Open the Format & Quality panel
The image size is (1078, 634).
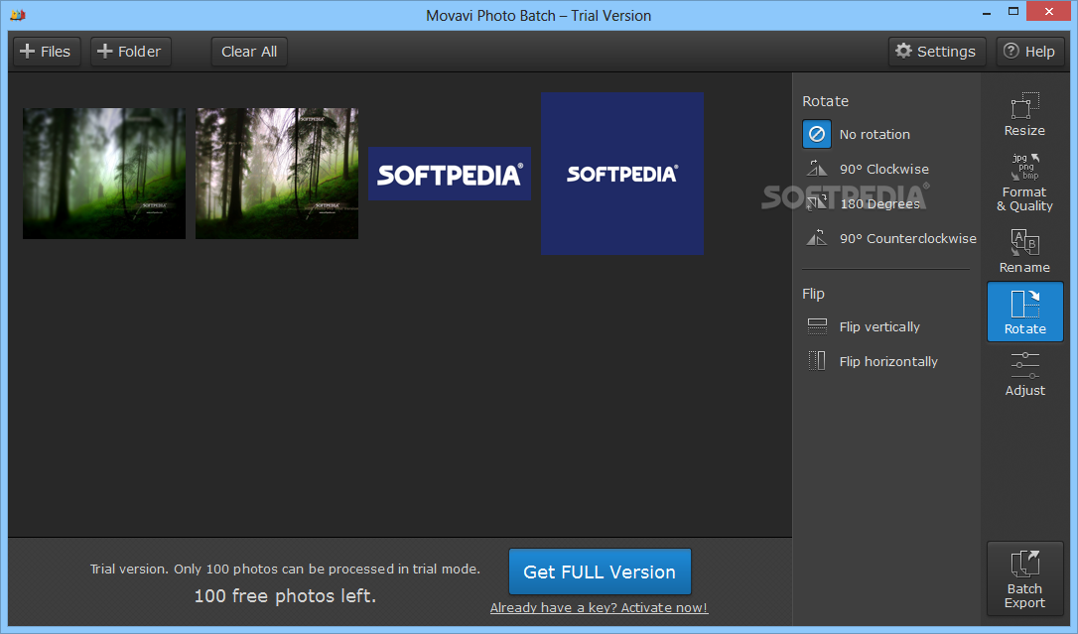pyautogui.click(x=1024, y=182)
